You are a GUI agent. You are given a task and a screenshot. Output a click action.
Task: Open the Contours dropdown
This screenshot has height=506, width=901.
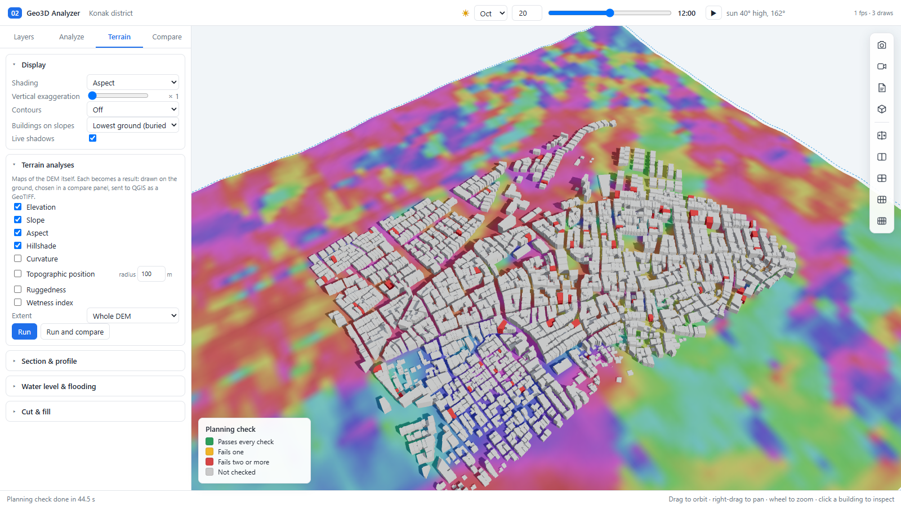[133, 110]
